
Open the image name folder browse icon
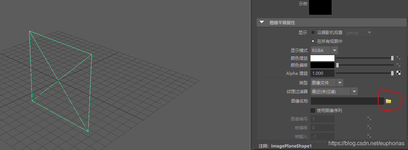pyautogui.click(x=389, y=101)
